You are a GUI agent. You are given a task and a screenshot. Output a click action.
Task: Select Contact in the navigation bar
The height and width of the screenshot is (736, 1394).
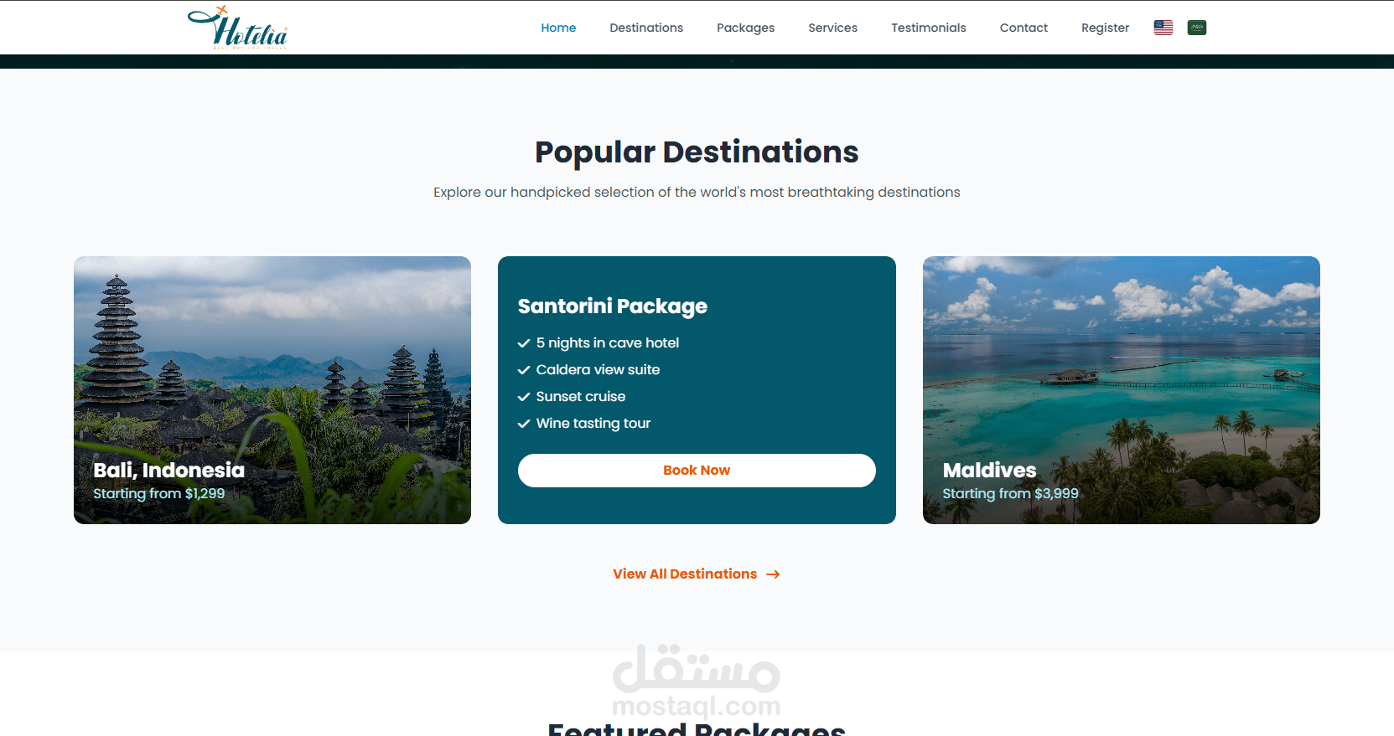1023,28
